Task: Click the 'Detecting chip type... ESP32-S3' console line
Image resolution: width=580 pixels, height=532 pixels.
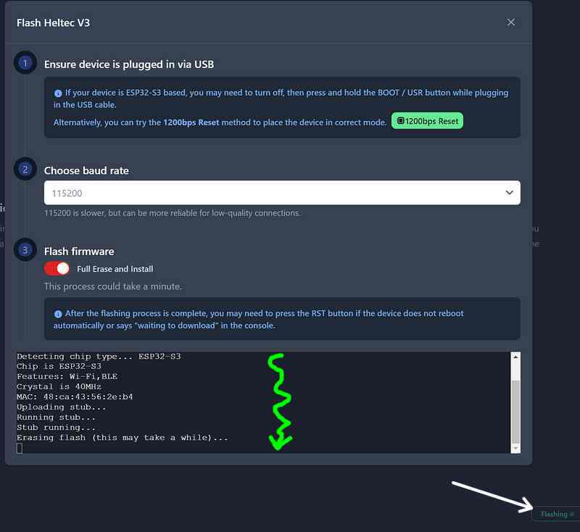Action: pos(99,357)
